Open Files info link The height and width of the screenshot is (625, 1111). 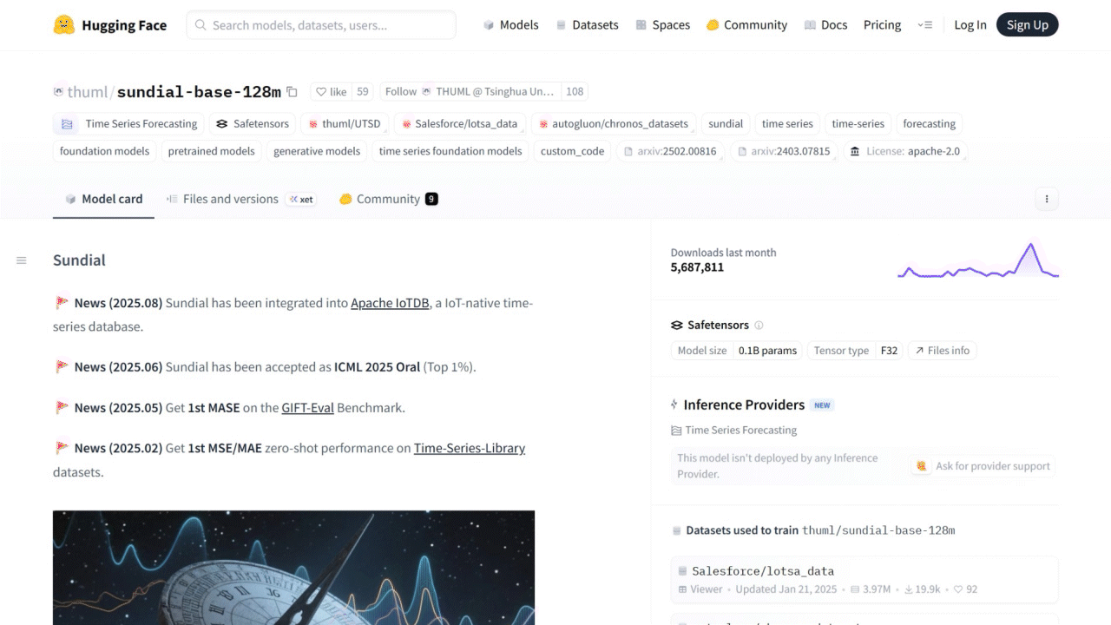point(942,351)
